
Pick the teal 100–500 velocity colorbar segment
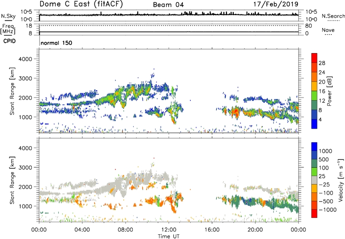tap(314, 164)
